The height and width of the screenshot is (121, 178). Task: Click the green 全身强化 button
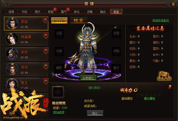[88, 78]
